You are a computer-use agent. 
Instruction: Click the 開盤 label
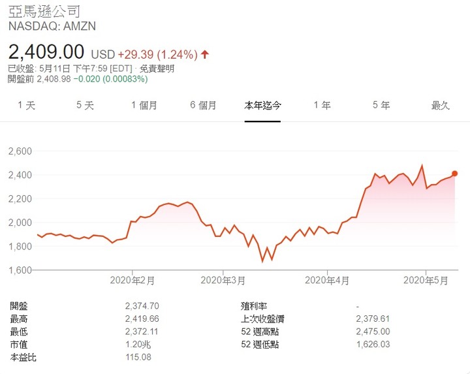(19, 306)
